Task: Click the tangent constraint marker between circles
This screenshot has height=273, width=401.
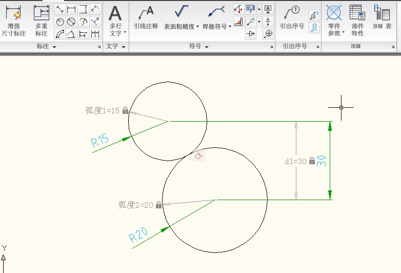Action: (x=199, y=156)
